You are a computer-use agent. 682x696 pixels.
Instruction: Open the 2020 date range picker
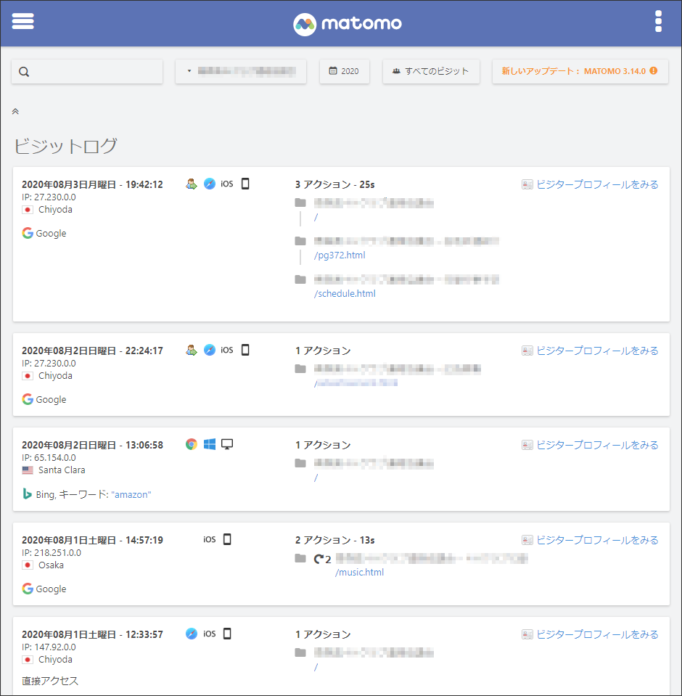click(344, 71)
